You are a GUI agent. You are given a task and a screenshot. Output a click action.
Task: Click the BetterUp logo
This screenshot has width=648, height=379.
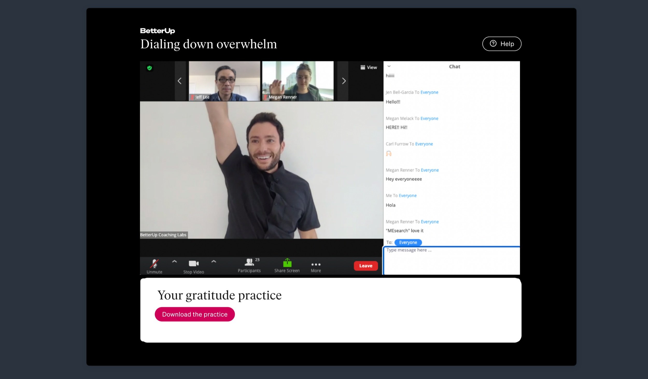158,31
